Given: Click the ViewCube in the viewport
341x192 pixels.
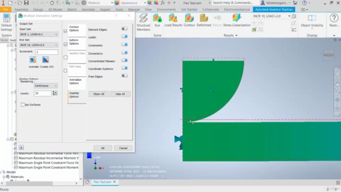Looking at the screenshot, I should (329, 55).
